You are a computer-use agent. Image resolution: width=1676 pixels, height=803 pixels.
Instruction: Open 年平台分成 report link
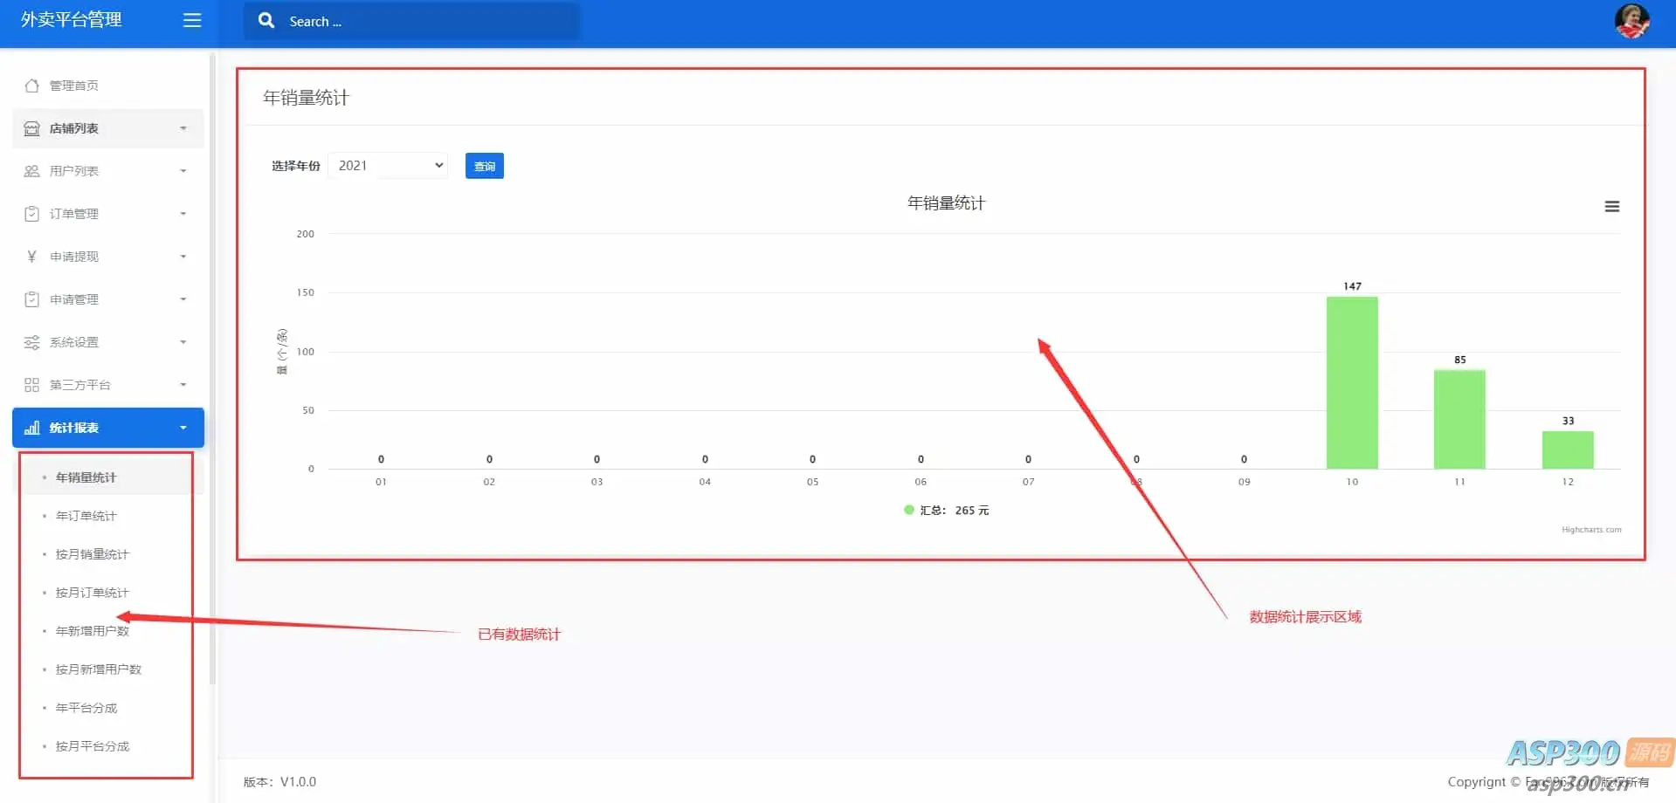coord(86,708)
